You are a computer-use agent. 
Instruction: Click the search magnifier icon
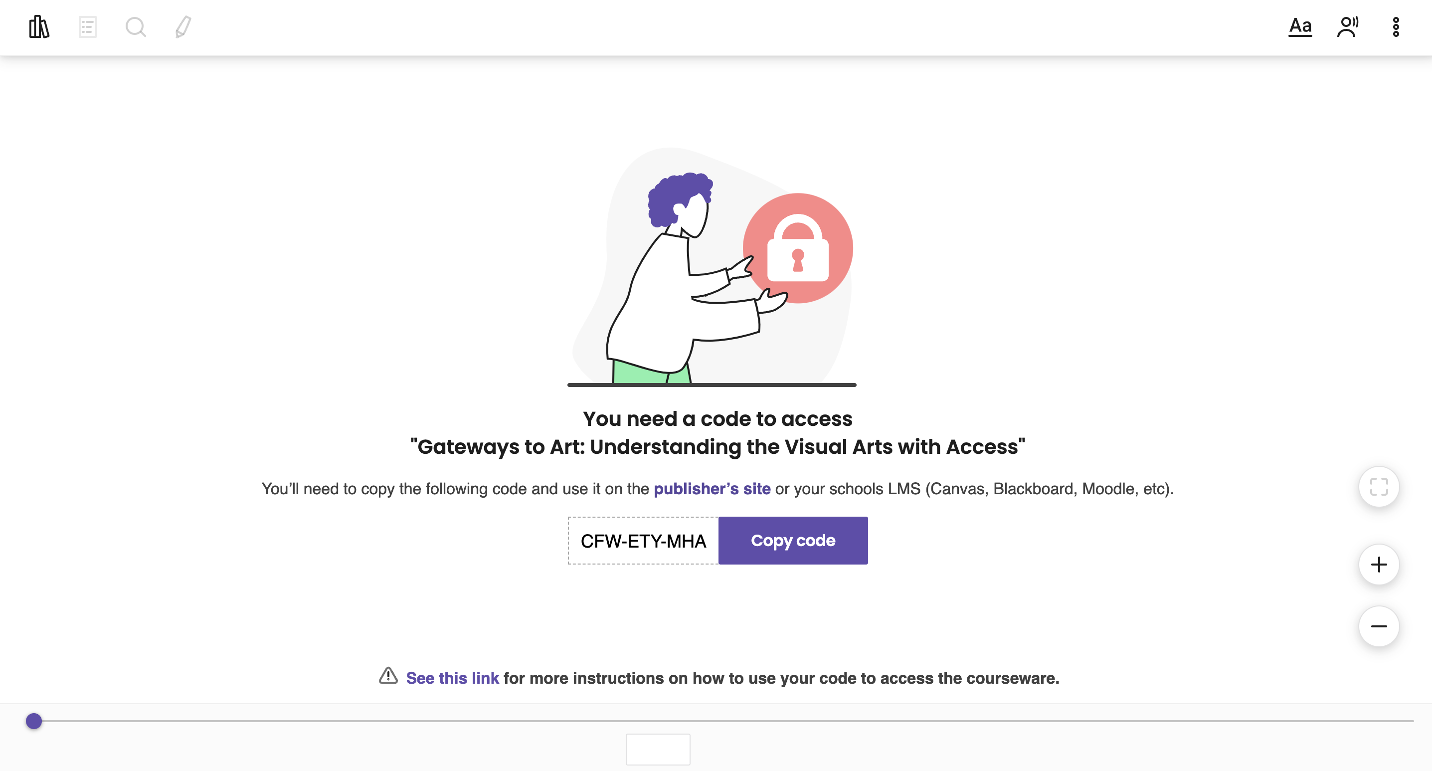pyautogui.click(x=136, y=27)
